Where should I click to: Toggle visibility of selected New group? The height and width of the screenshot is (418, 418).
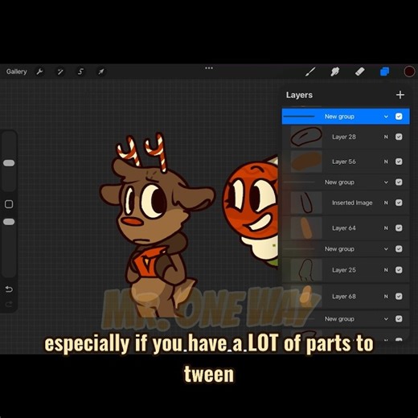click(x=399, y=117)
